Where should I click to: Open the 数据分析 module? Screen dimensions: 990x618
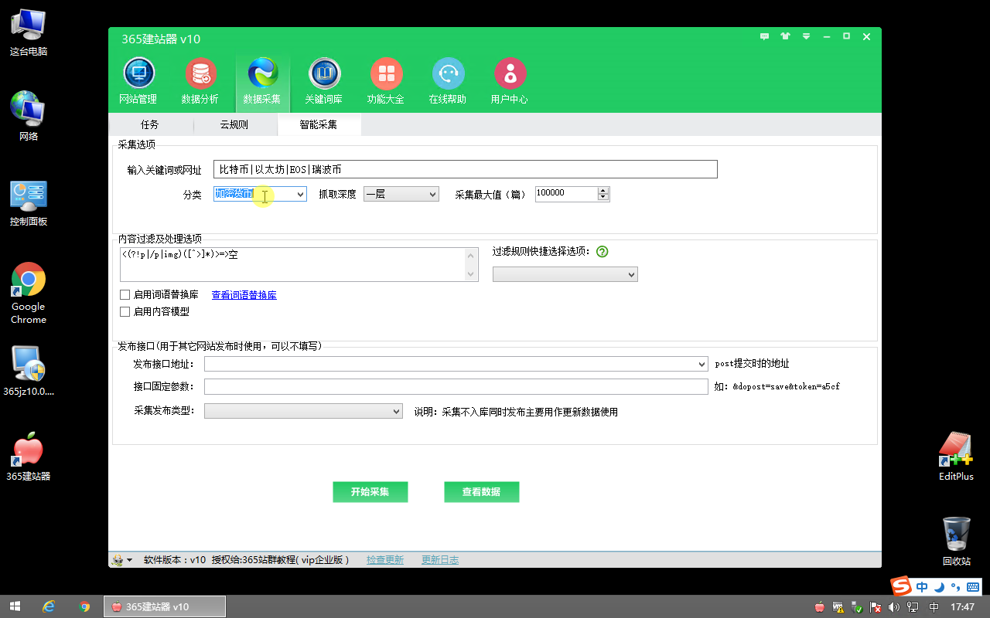click(x=200, y=81)
